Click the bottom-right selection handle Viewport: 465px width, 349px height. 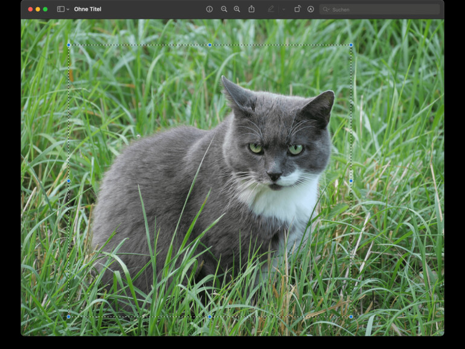coord(351,316)
